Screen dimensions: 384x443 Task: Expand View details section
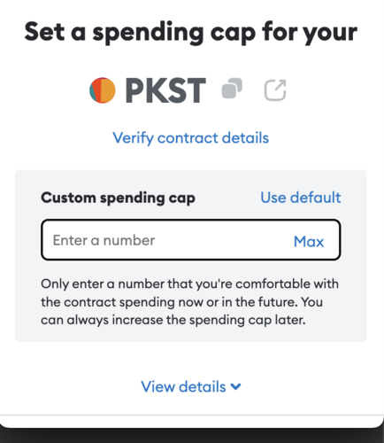(x=191, y=386)
